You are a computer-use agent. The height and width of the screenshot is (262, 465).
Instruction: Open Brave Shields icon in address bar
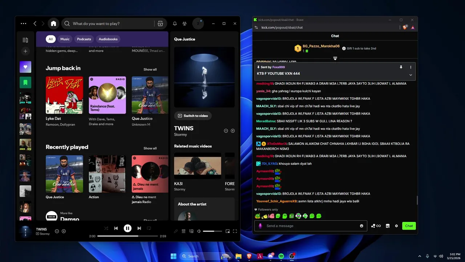[x=405, y=27]
